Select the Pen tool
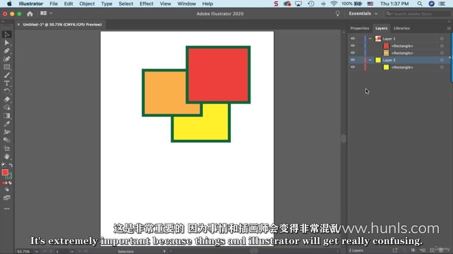This screenshot has width=453, height=254. 7,51
